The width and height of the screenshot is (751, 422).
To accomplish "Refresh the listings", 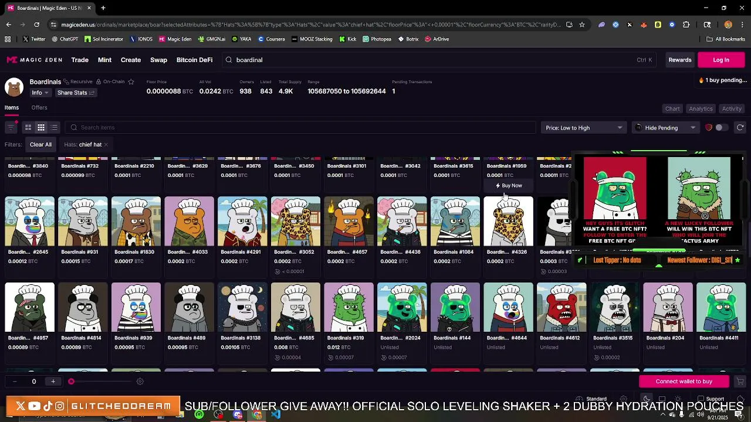I will (740, 127).
